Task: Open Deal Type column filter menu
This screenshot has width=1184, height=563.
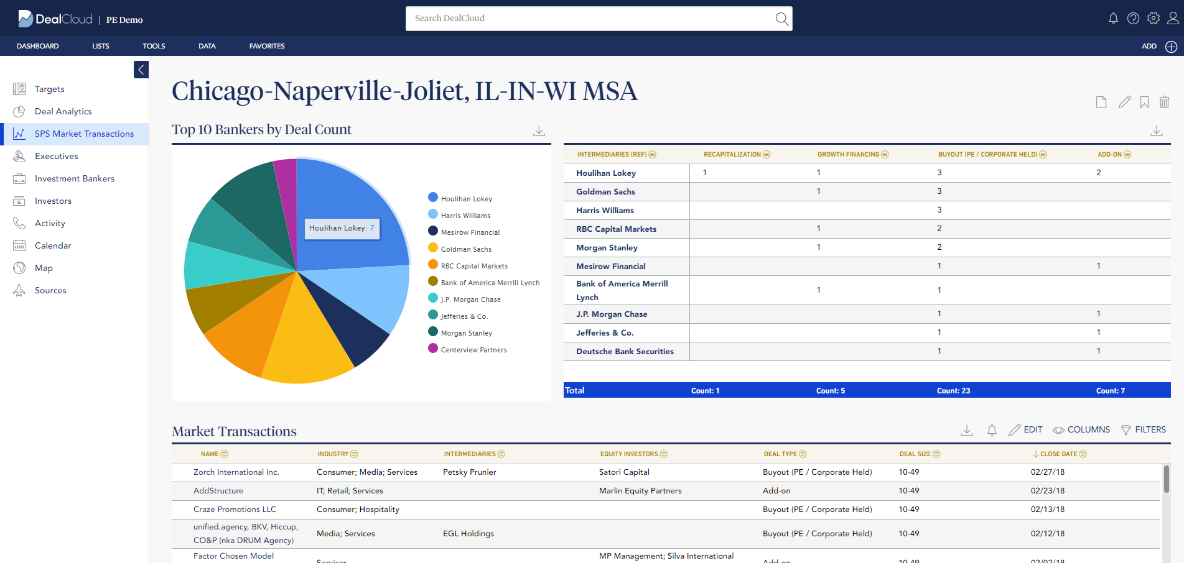Action: (803, 454)
